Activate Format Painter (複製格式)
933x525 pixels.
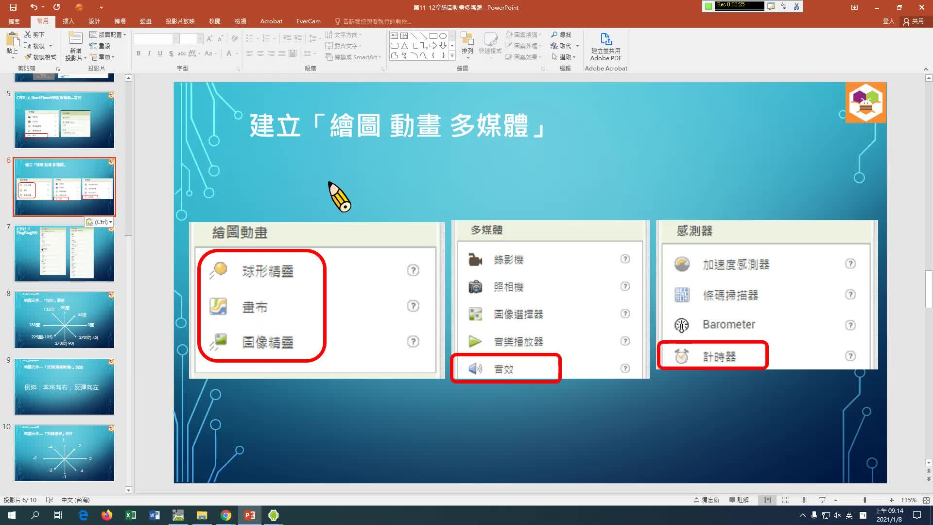(41, 57)
